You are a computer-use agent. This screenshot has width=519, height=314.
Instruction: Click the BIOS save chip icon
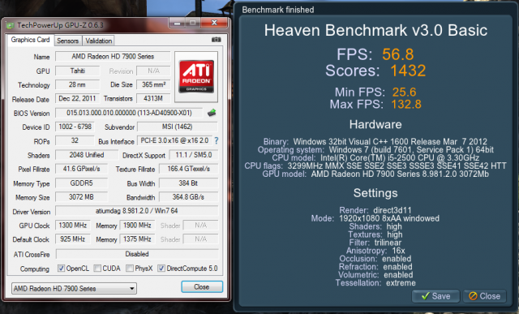[x=212, y=113]
